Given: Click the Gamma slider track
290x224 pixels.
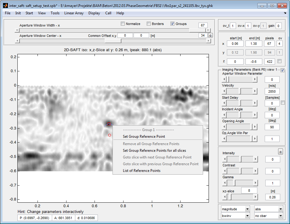Looking at the screenshot, I should click(240, 183).
